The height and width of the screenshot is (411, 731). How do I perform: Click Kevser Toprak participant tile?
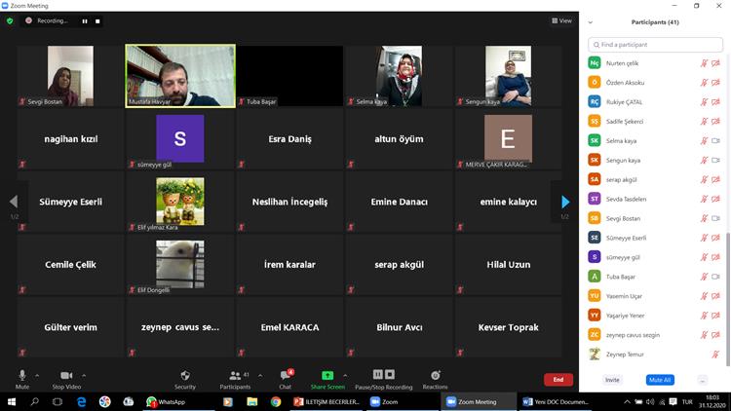(x=508, y=327)
